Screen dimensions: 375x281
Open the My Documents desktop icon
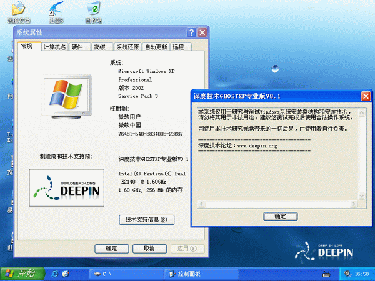pyautogui.click(x=19, y=12)
